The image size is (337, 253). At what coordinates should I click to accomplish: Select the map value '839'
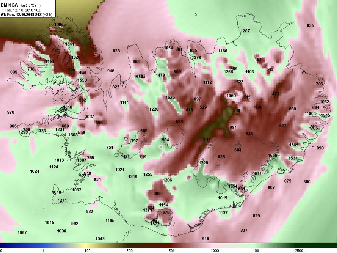pyautogui.click(x=14, y=72)
